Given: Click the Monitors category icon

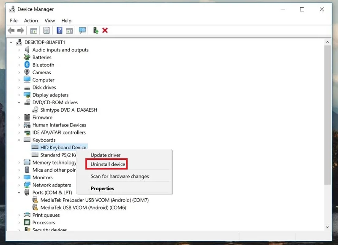Looking at the screenshot, I should click(27, 178).
